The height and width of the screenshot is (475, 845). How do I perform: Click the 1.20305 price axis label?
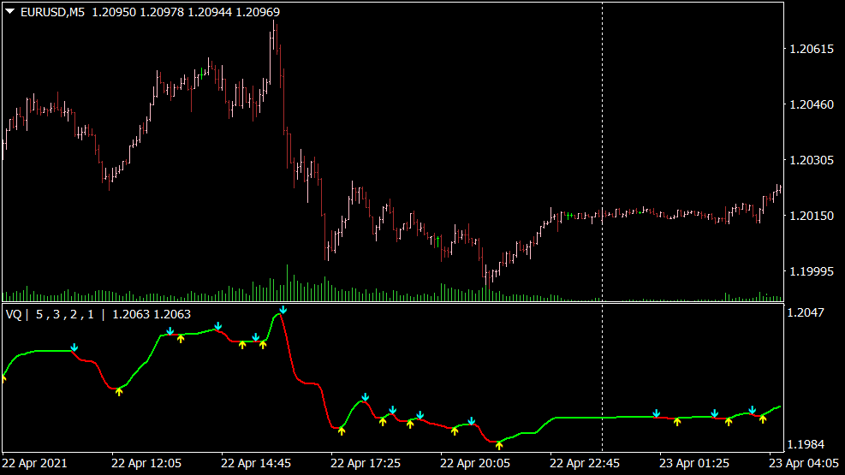click(x=812, y=160)
